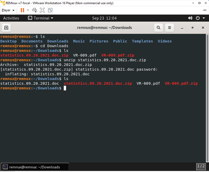Viewport: 209px width, 172px height.
Task: Switch workspace with 1/2 indicator
Action: [201, 166]
